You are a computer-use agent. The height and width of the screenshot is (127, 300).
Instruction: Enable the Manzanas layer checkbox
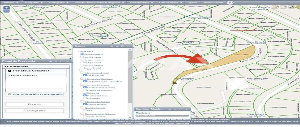click(x=85, y=93)
